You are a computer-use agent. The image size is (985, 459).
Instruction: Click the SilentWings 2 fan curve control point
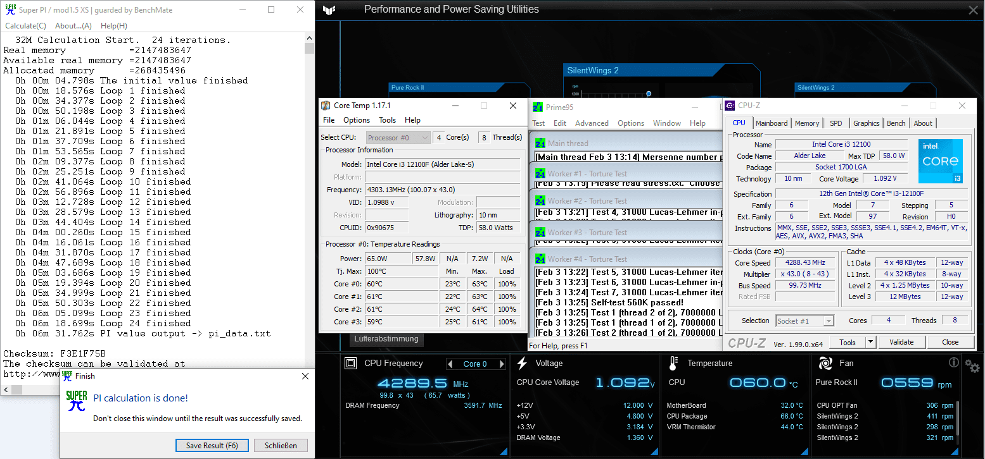pyautogui.click(x=649, y=94)
